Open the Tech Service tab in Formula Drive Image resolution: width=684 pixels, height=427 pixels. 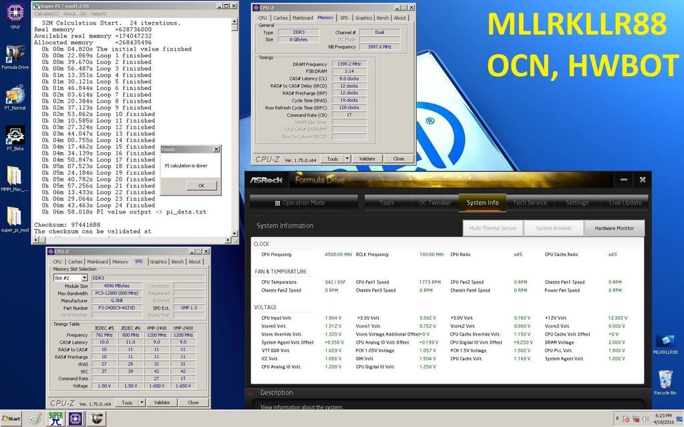[x=530, y=203]
